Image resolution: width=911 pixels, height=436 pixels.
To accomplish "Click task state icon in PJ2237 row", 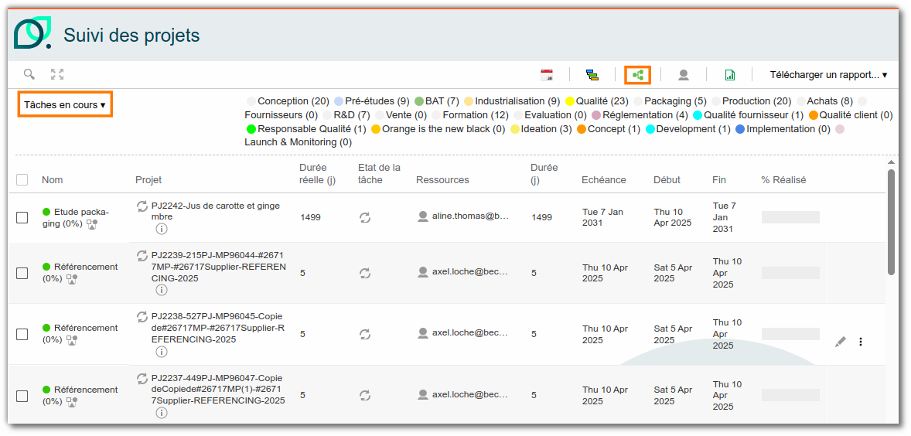I will (365, 395).
